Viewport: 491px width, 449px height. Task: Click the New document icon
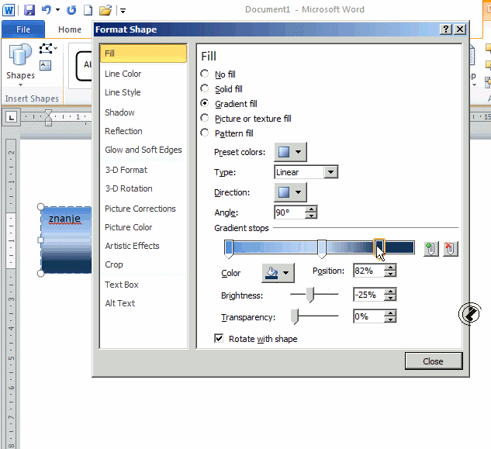[88, 10]
